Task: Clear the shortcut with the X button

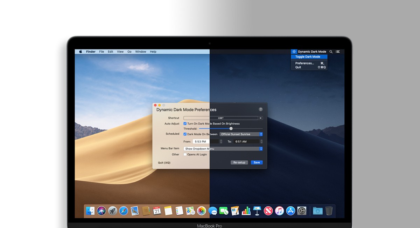Action: [260, 118]
